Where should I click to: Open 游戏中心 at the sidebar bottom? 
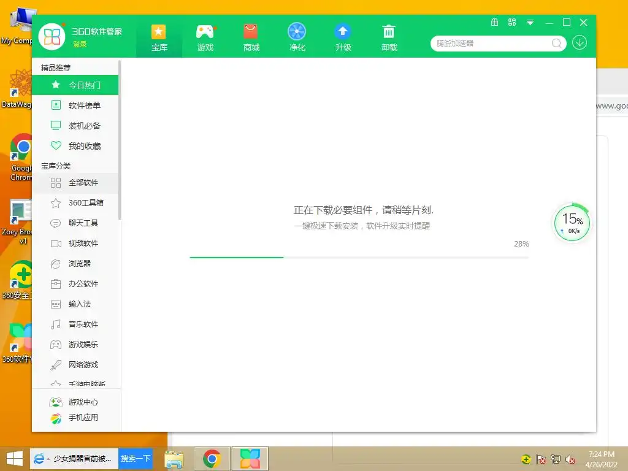pos(74,402)
